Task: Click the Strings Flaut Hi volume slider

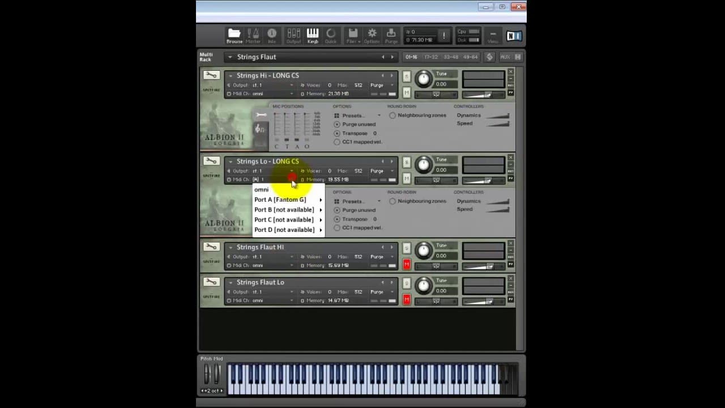Action: pyautogui.click(x=483, y=266)
